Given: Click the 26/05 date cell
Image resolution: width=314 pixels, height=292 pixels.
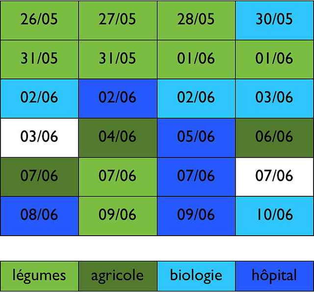Looking at the screenshot, I should [x=39, y=20].
